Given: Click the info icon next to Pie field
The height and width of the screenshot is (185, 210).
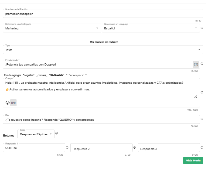Looking at the screenshot, I should click(x=202, y=119).
